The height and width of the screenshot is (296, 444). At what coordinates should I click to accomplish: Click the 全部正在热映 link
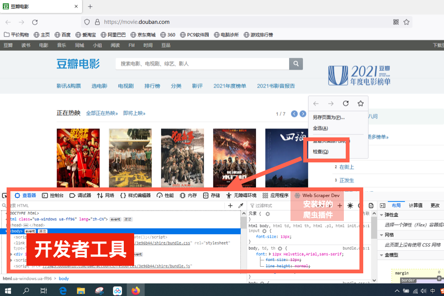[x=102, y=113]
